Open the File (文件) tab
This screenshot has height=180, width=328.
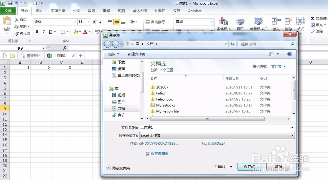[8, 11]
